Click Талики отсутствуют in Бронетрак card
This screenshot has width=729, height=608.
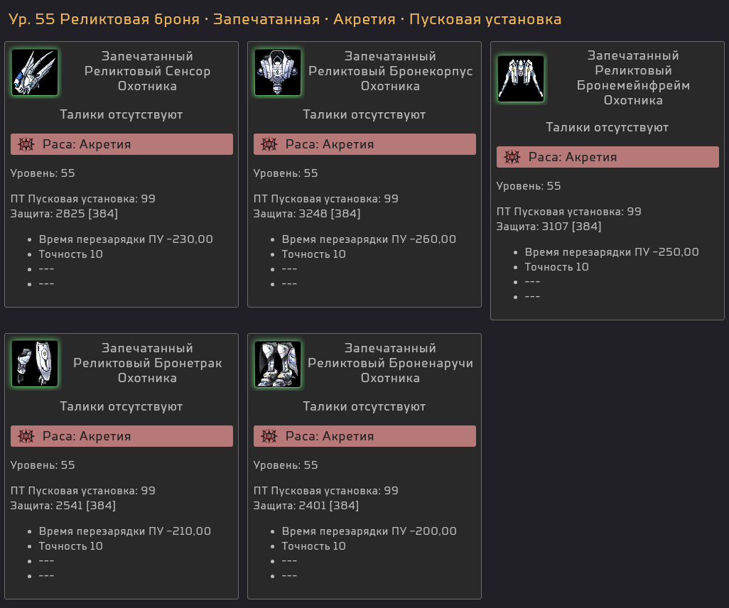tap(121, 407)
